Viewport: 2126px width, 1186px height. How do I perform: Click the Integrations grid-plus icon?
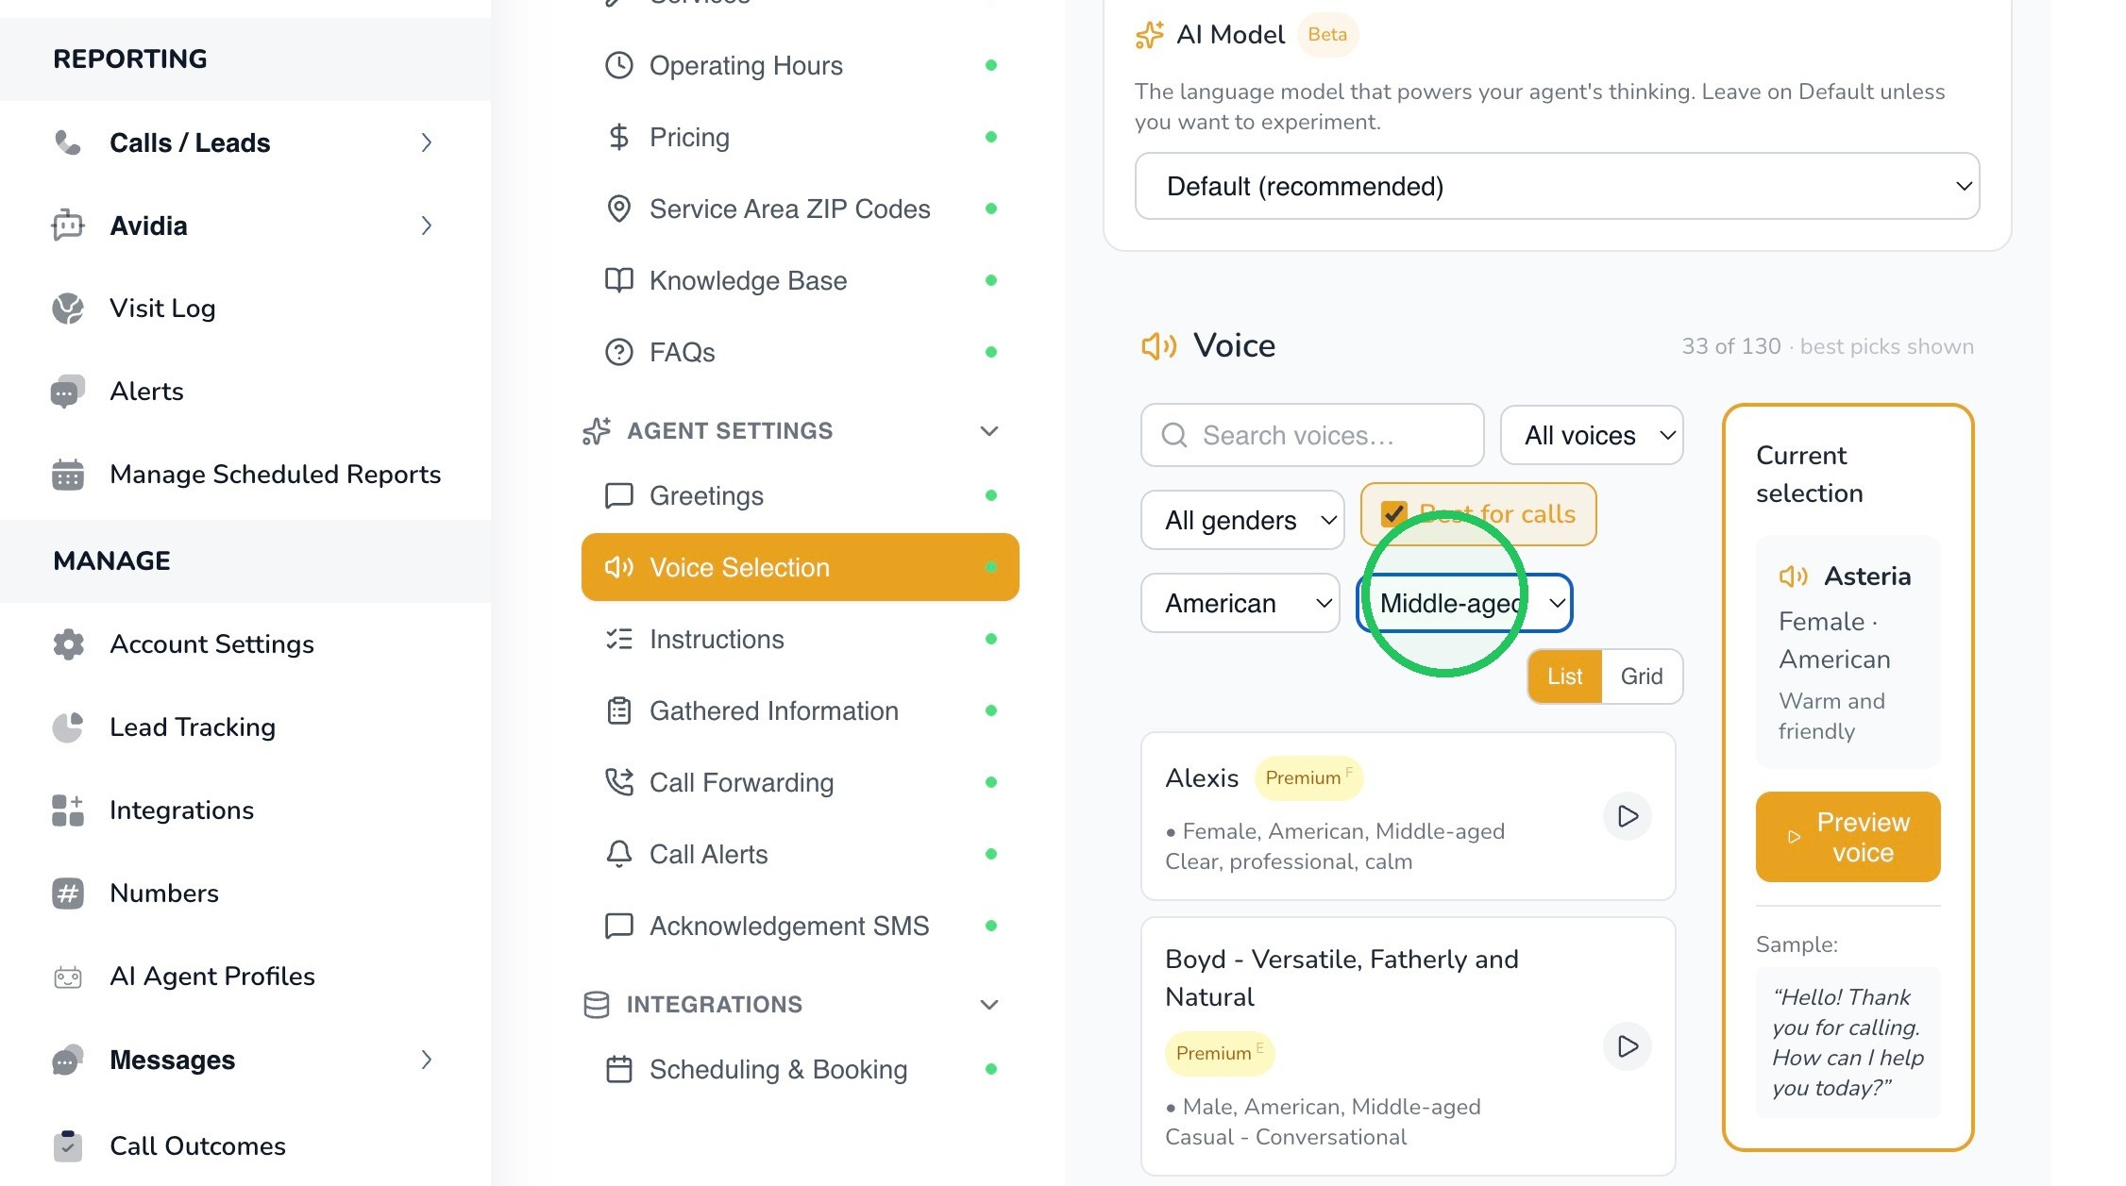pos(68,810)
